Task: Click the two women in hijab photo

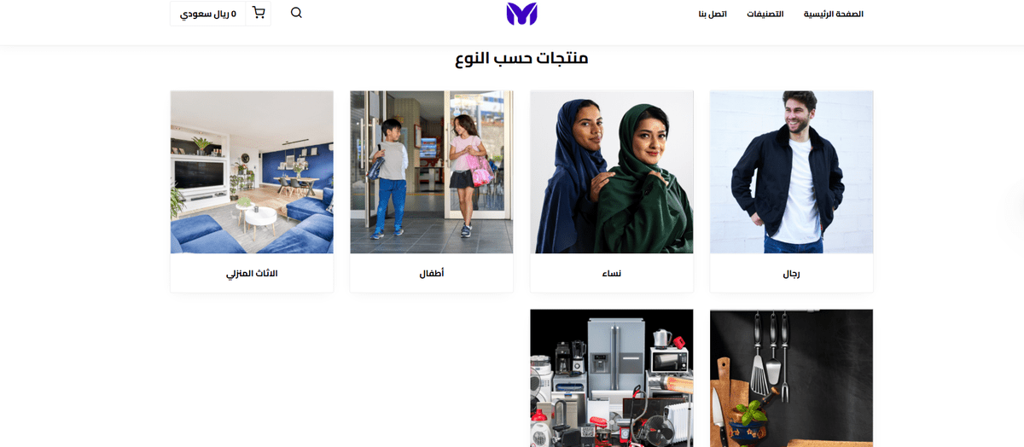Action: click(612, 172)
